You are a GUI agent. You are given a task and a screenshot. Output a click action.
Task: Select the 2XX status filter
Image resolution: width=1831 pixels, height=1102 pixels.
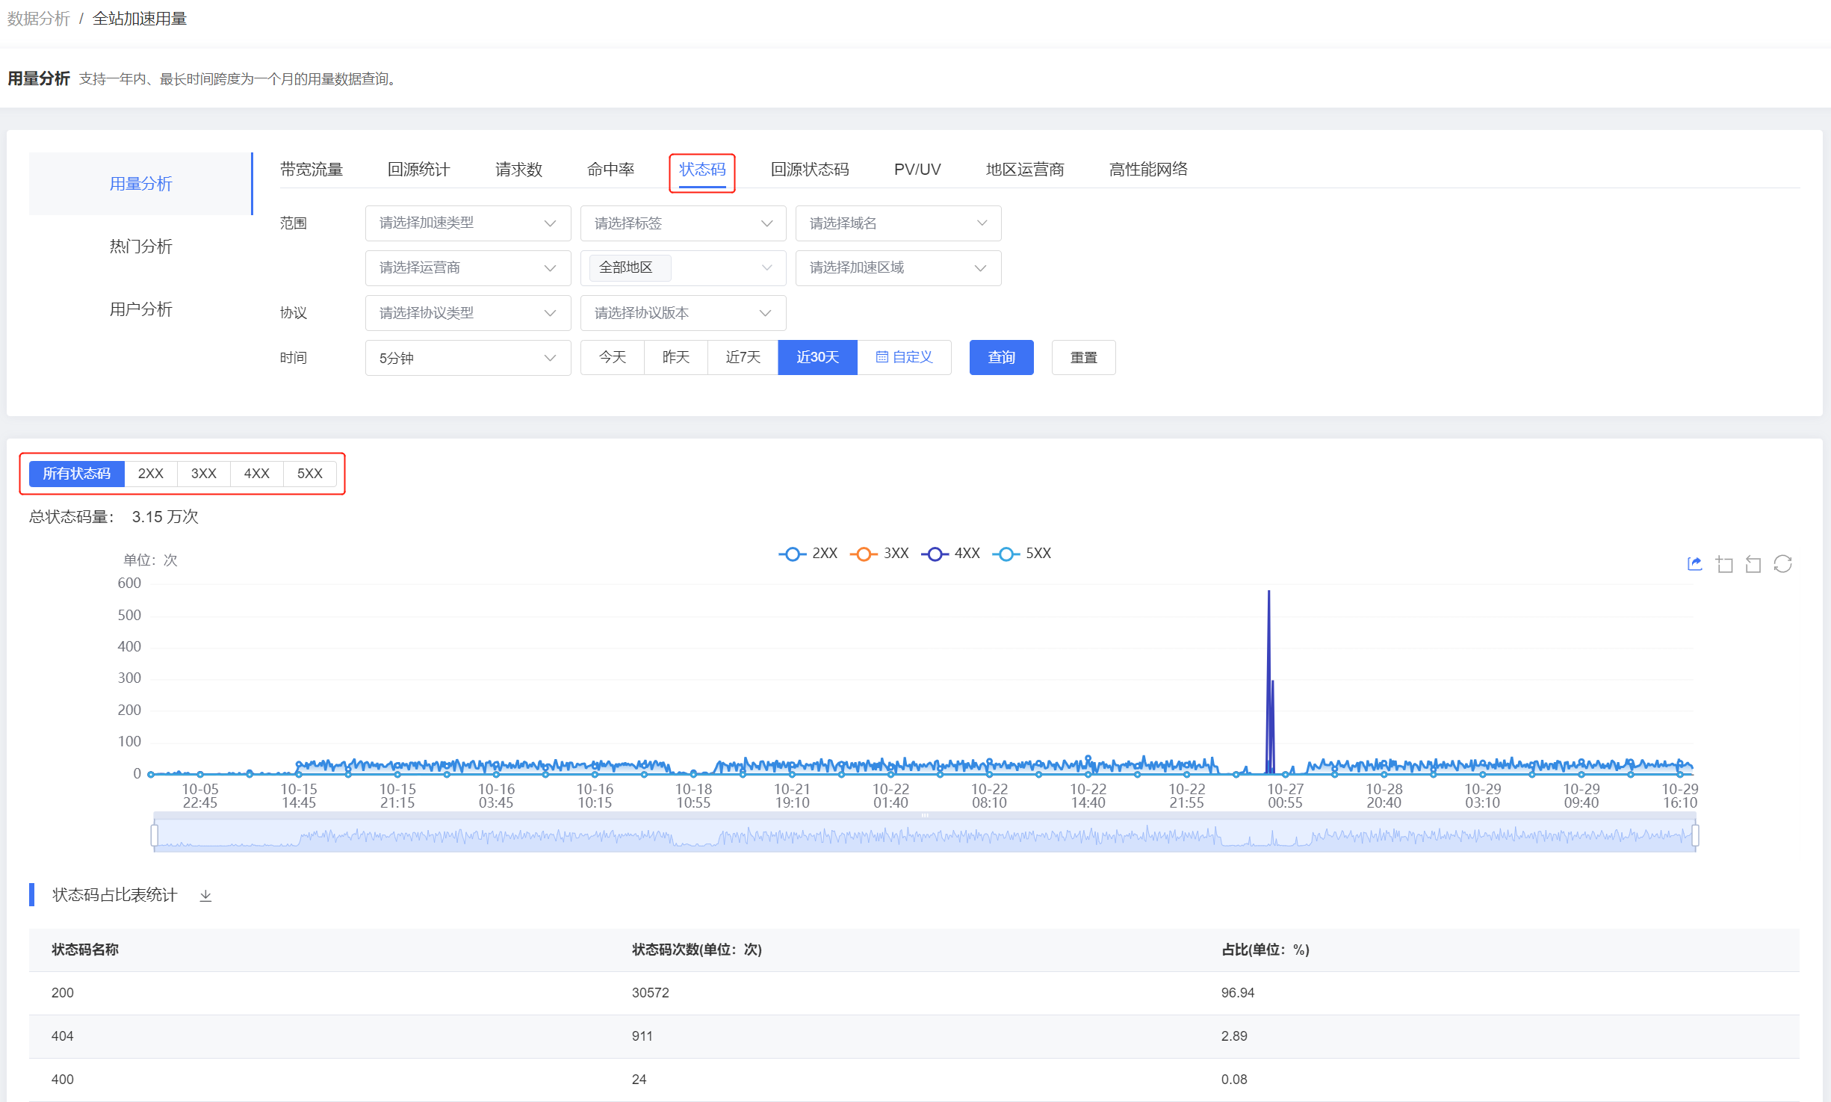coord(151,474)
